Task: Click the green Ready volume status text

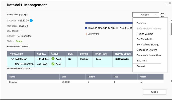Action: [x=19, y=41]
